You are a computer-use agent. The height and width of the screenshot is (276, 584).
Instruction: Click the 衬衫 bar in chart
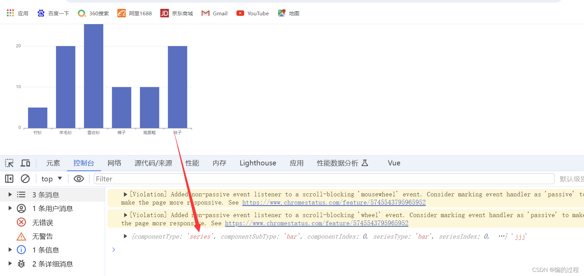pos(38,118)
